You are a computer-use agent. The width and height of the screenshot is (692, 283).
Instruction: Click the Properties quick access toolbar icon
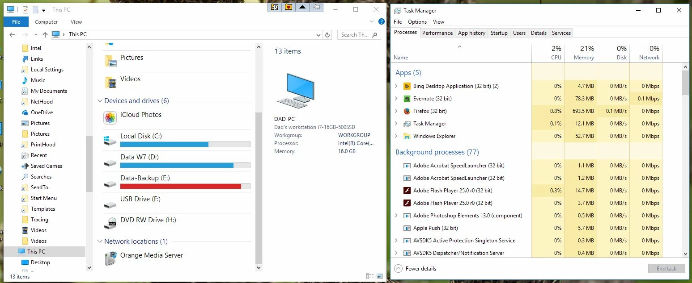pos(25,9)
